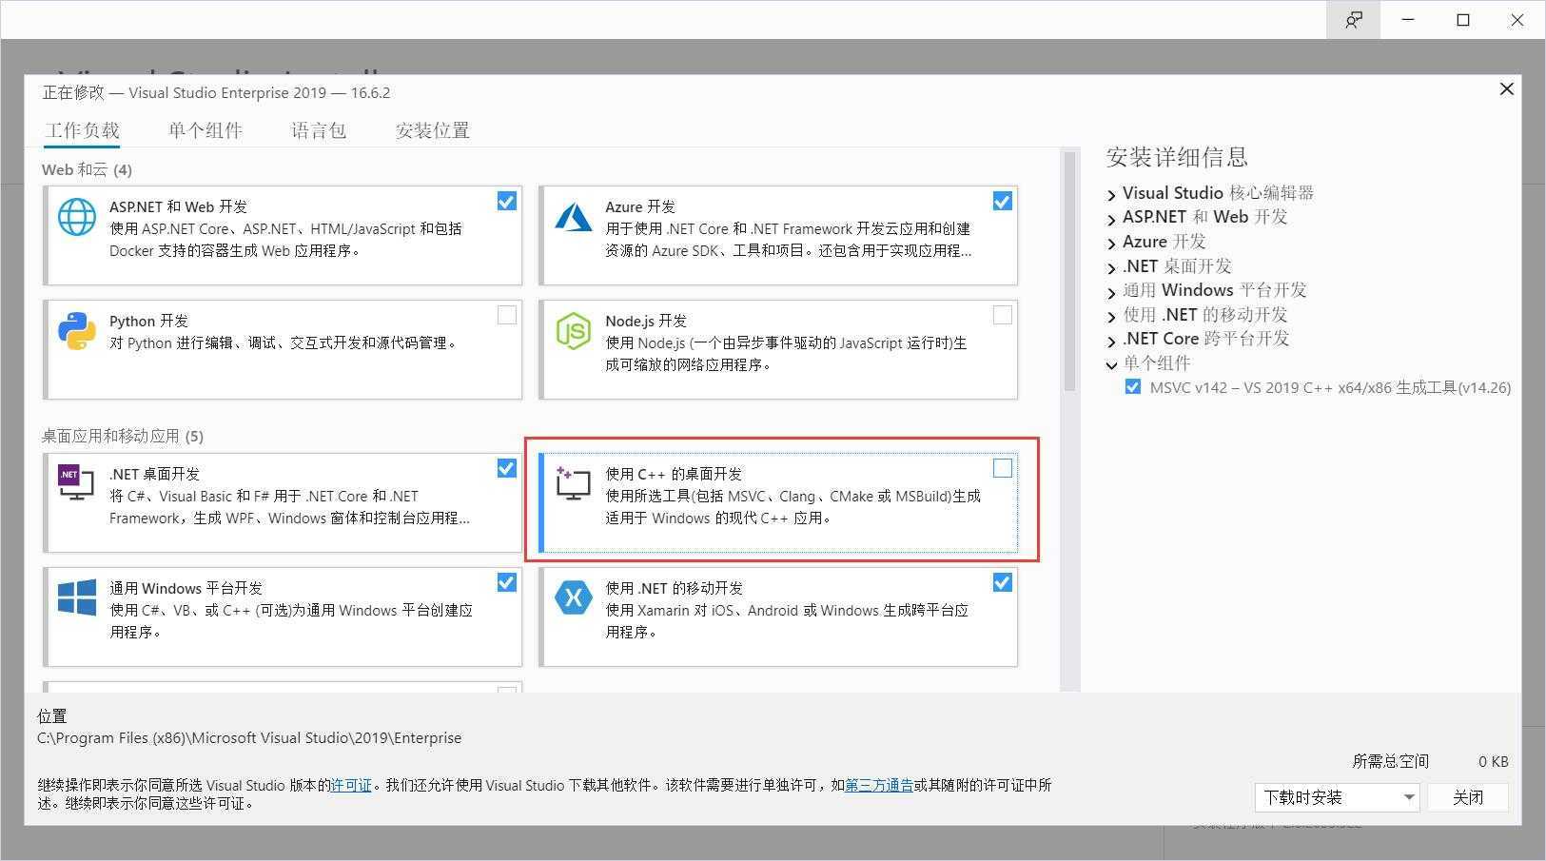Open the 许可证 license link
The width and height of the screenshot is (1546, 861).
tap(351, 785)
